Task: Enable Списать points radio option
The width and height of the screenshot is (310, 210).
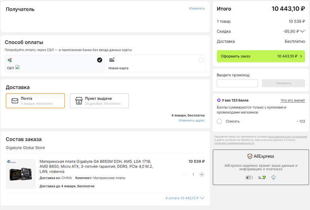Action: pos(219,121)
